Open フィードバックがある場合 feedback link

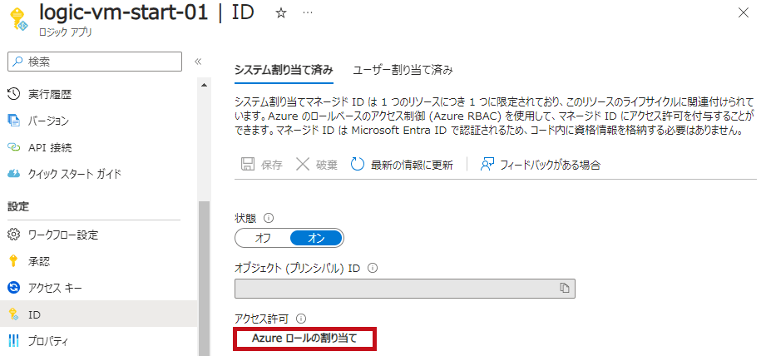tap(540, 165)
